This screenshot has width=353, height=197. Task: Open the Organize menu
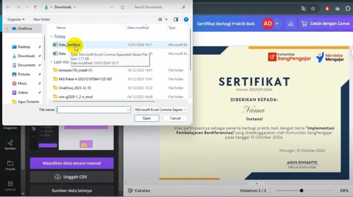pos(16,19)
